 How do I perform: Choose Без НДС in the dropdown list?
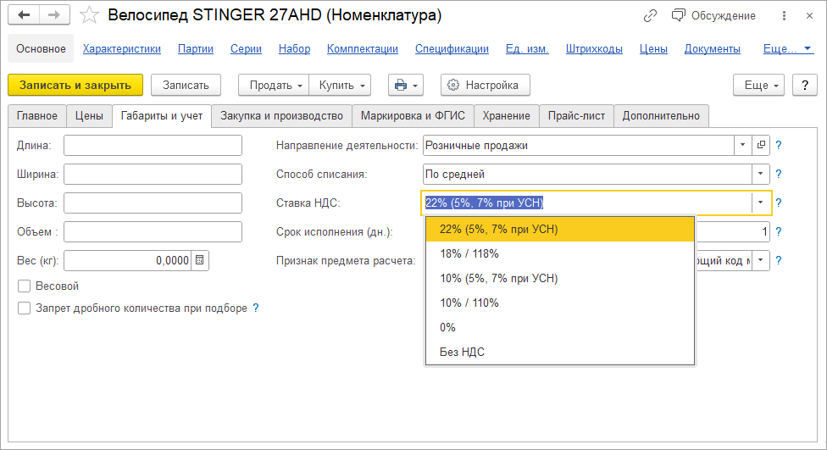coord(463,352)
